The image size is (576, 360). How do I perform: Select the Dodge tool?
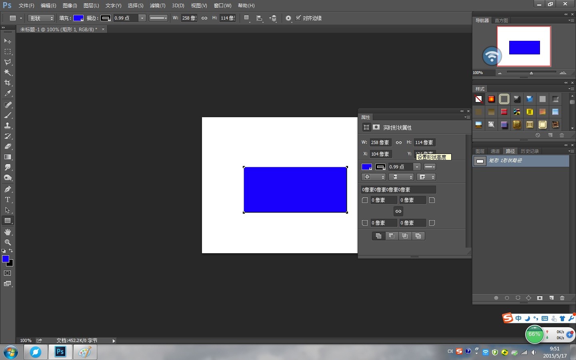click(x=8, y=178)
